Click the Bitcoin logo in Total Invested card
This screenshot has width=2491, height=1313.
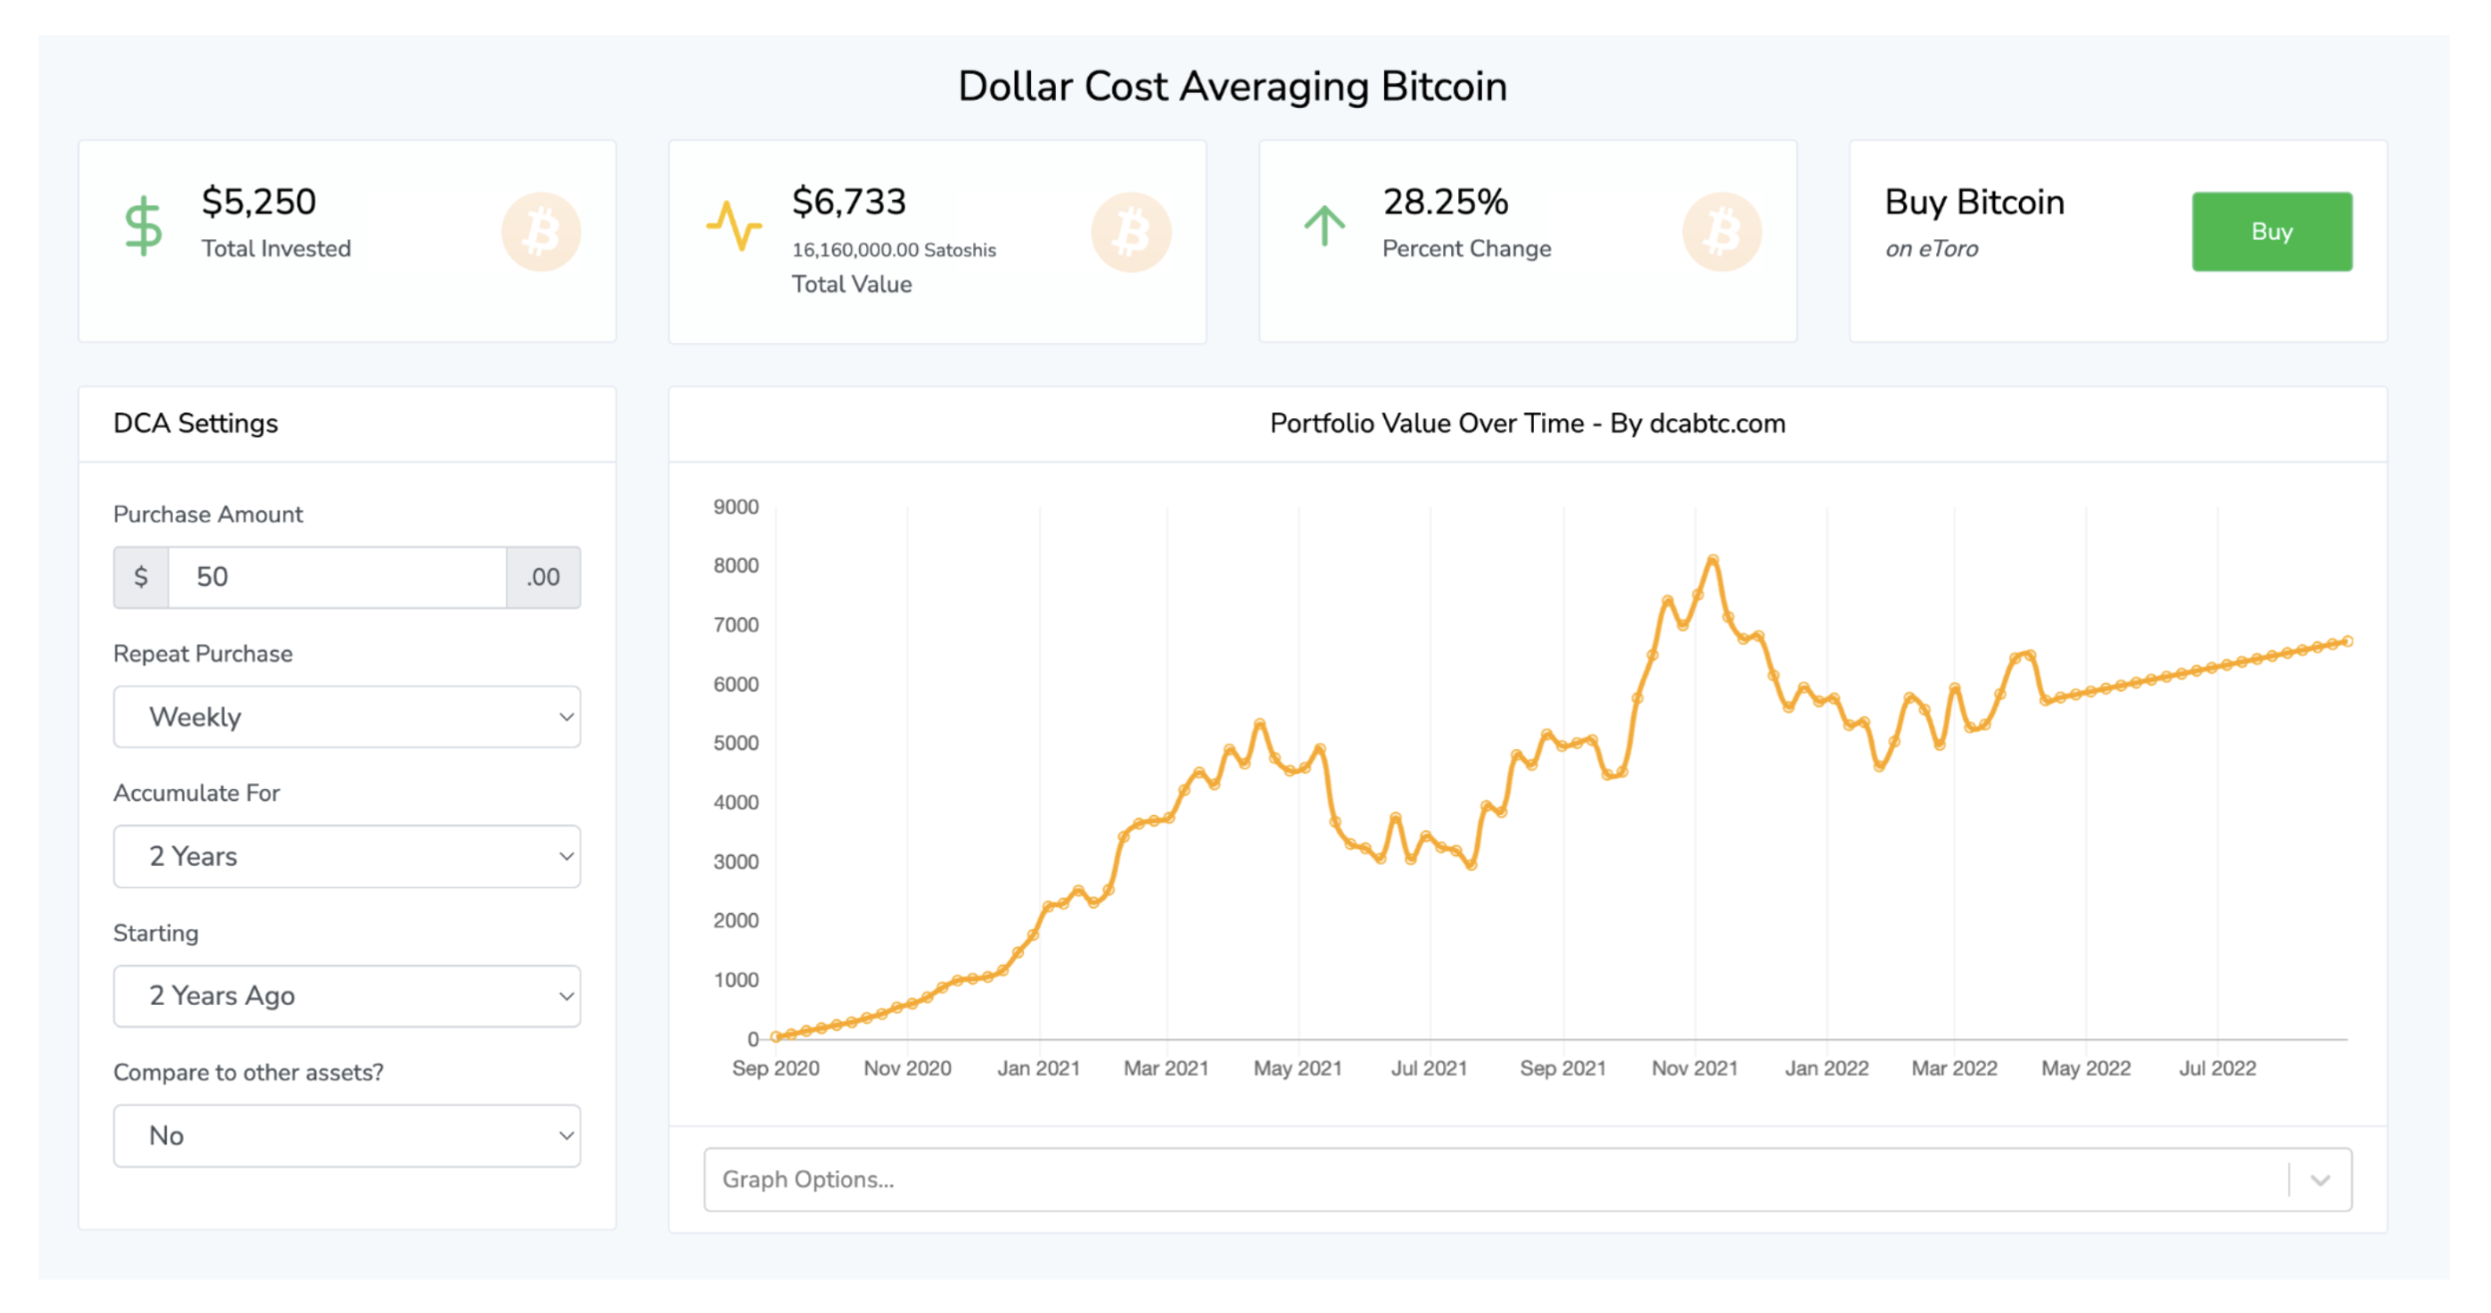541,231
